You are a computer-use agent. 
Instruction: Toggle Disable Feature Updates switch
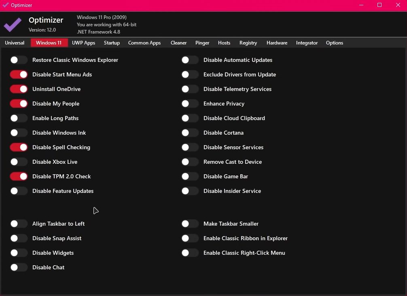click(19, 191)
